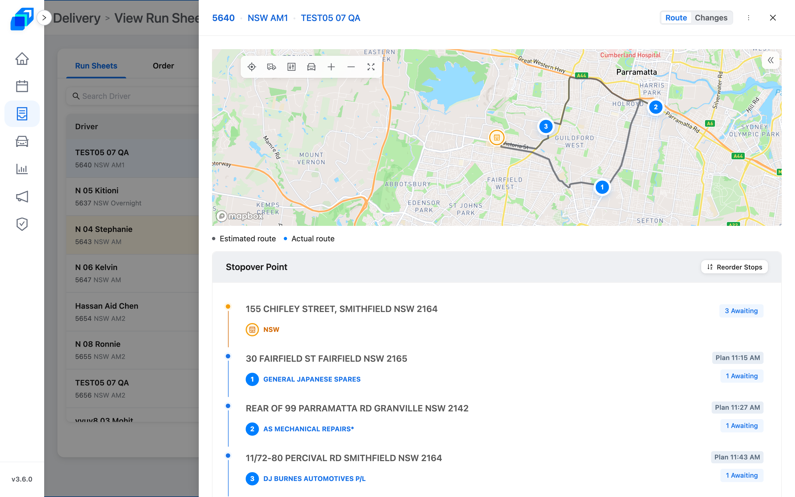Select the Run Sheets tab
Image resolution: width=795 pixels, height=497 pixels.
pos(96,66)
